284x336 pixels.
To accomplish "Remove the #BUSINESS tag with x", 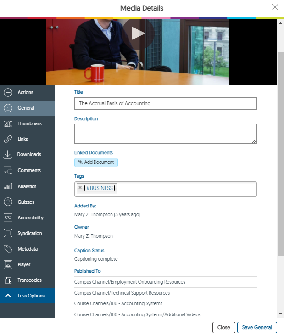I will coord(80,188).
